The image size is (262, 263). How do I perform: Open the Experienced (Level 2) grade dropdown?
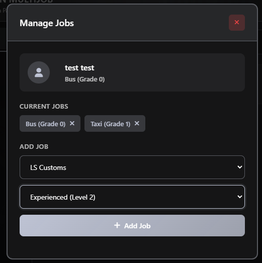[x=132, y=197]
